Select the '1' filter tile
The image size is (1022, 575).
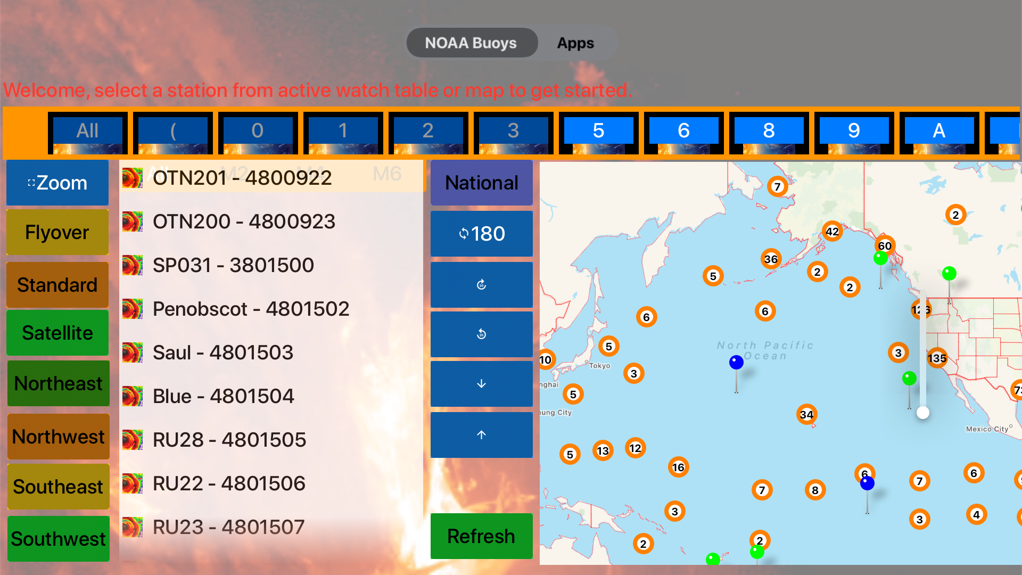click(x=343, y=133)
